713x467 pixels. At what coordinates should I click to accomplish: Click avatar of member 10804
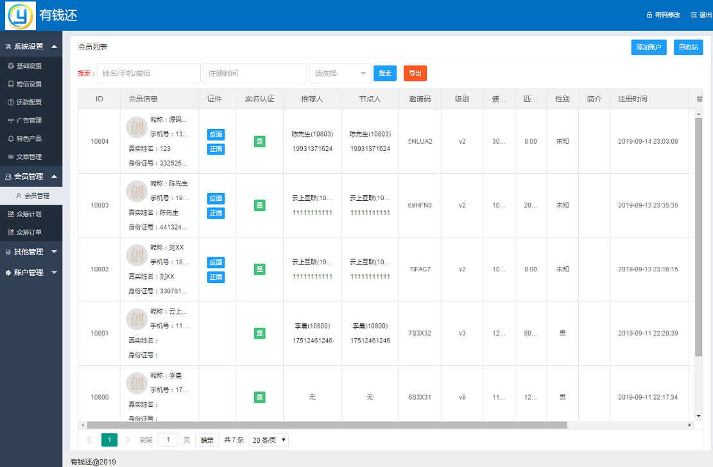click(x=137, y=127)
